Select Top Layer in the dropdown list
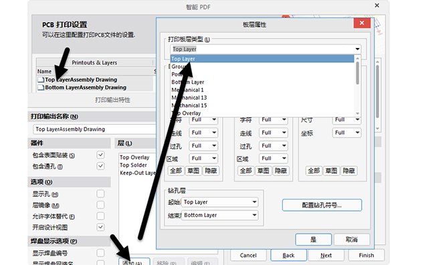This screenshot has height=265, width=428. coord(262,59)
